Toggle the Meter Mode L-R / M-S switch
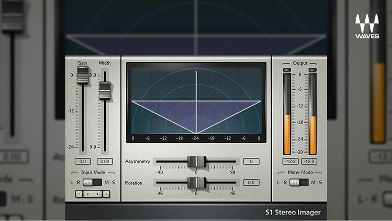The image size is (392, 221). pos(299,183)
